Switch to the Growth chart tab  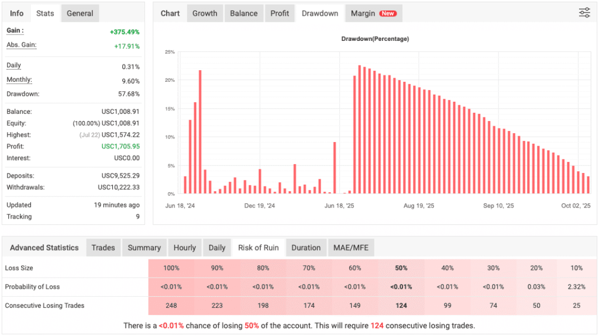(205, 13)
